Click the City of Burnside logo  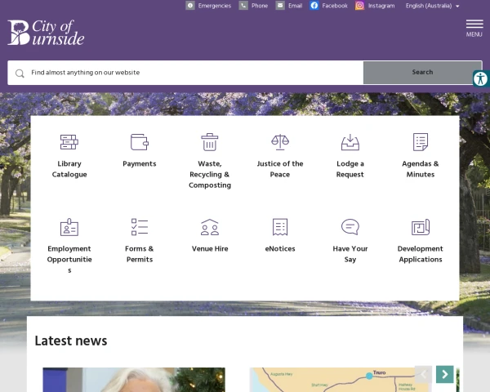[46, 33]
